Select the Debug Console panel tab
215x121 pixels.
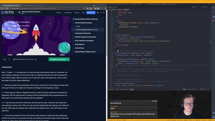pyautogui.click(x=124, y=89)
